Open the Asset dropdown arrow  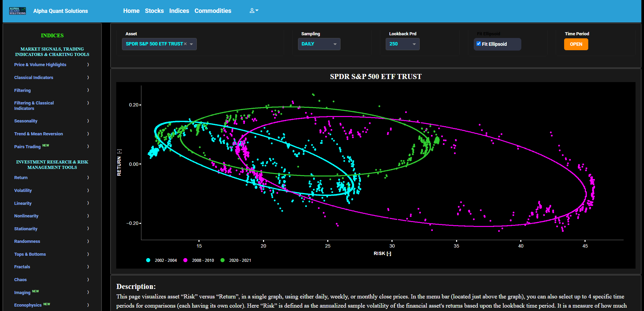[x=191, y=44]
